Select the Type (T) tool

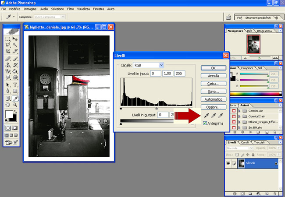point(15,85)
